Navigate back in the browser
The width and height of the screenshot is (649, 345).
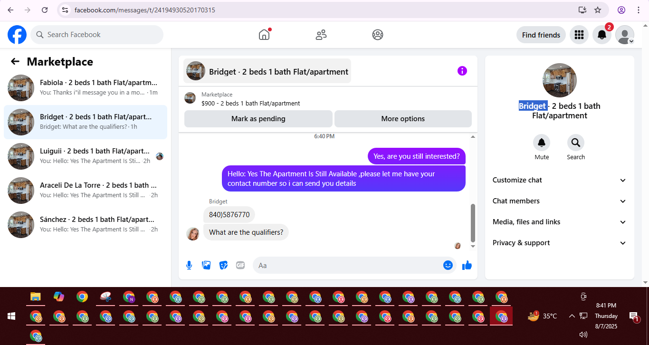tap(11, 10)
